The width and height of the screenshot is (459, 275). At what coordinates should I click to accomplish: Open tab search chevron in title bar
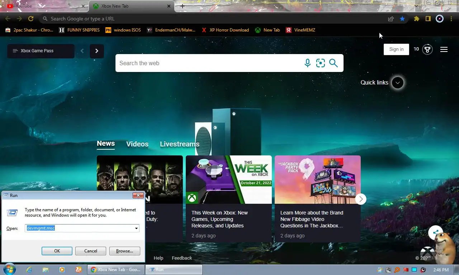pos(416,6)
